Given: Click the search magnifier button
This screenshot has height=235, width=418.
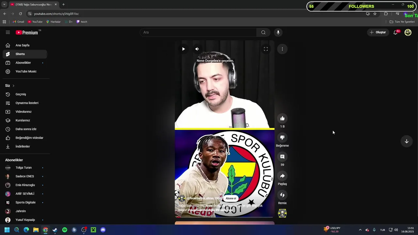Looking at the screenshot, I should [x=263, y=32].
